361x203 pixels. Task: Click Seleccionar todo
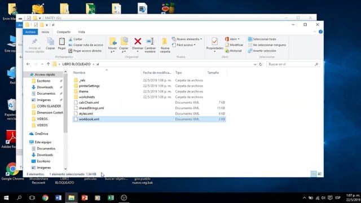[262, 39]
